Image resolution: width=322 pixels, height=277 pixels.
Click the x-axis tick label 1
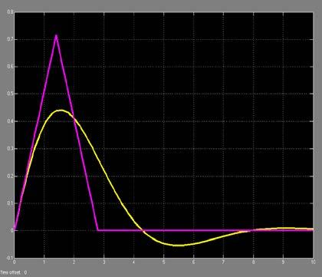[44, 262]
